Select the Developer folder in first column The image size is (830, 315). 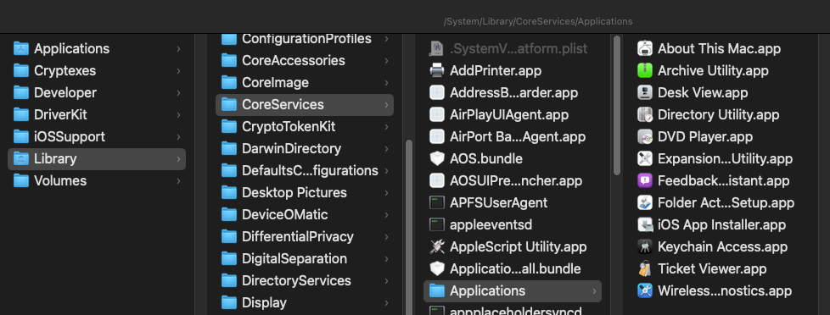click(x=97, y=92)
